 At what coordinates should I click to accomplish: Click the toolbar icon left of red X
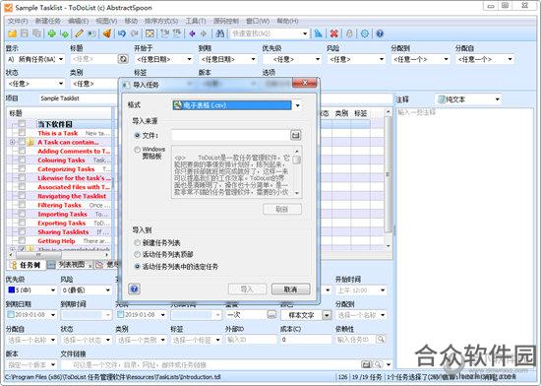coord(318,33)
